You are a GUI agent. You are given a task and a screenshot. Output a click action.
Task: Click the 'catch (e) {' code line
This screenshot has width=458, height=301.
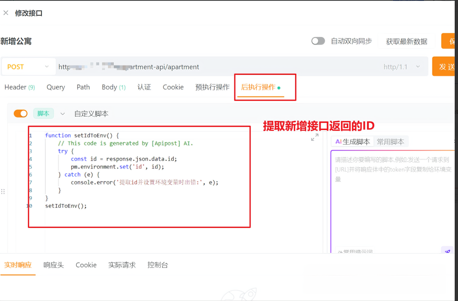coord(79,175)
